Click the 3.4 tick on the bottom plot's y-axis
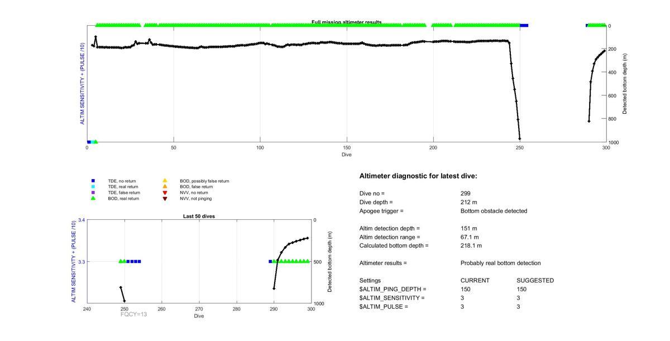 (x=81, y=220)
